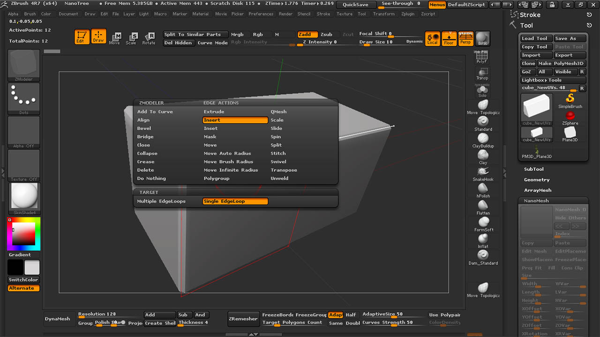
Task: Select the SnakeHook brush icon
Action: tap(483, 174)
